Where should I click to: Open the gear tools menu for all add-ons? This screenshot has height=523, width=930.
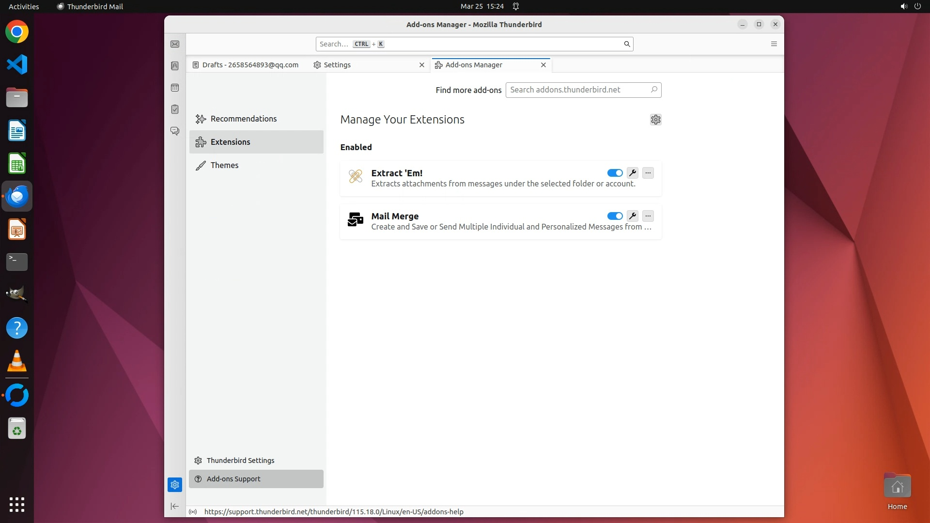point(655,120)
